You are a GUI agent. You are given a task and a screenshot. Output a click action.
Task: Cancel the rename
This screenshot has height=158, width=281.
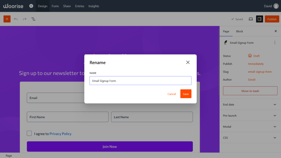pos(172,94)
